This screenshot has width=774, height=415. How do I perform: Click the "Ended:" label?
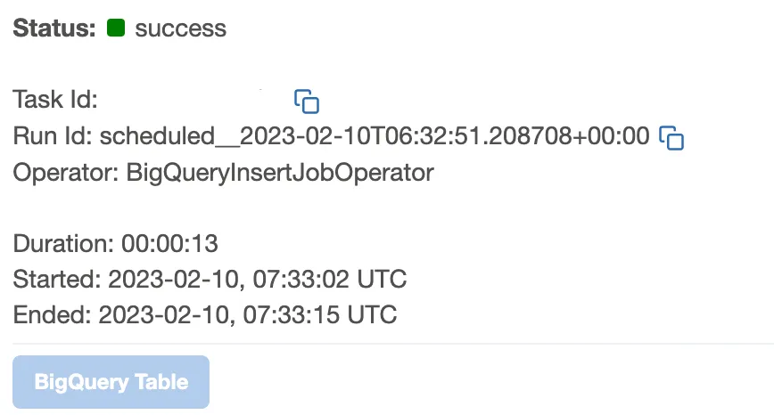(x=50, y=314)
